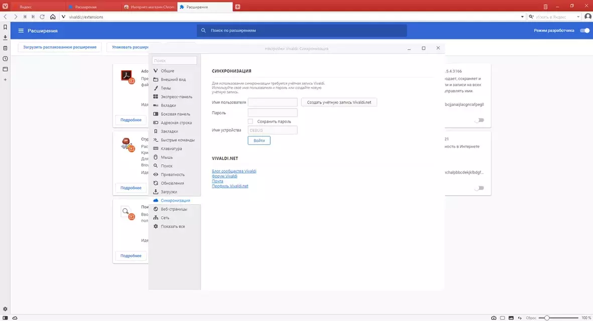
Task: Open the Bookmarks side panel
Action: [x=6, y=27]
